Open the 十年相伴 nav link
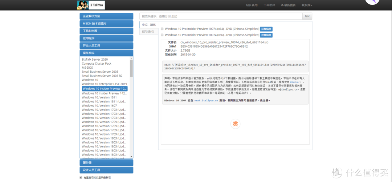Viewport: 392px width, 182px height. pos(269,5)
